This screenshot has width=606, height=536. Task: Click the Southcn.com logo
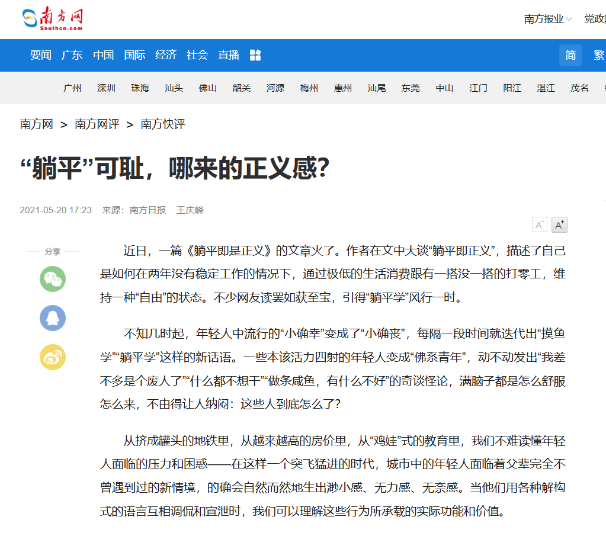[x=53, y=19]
